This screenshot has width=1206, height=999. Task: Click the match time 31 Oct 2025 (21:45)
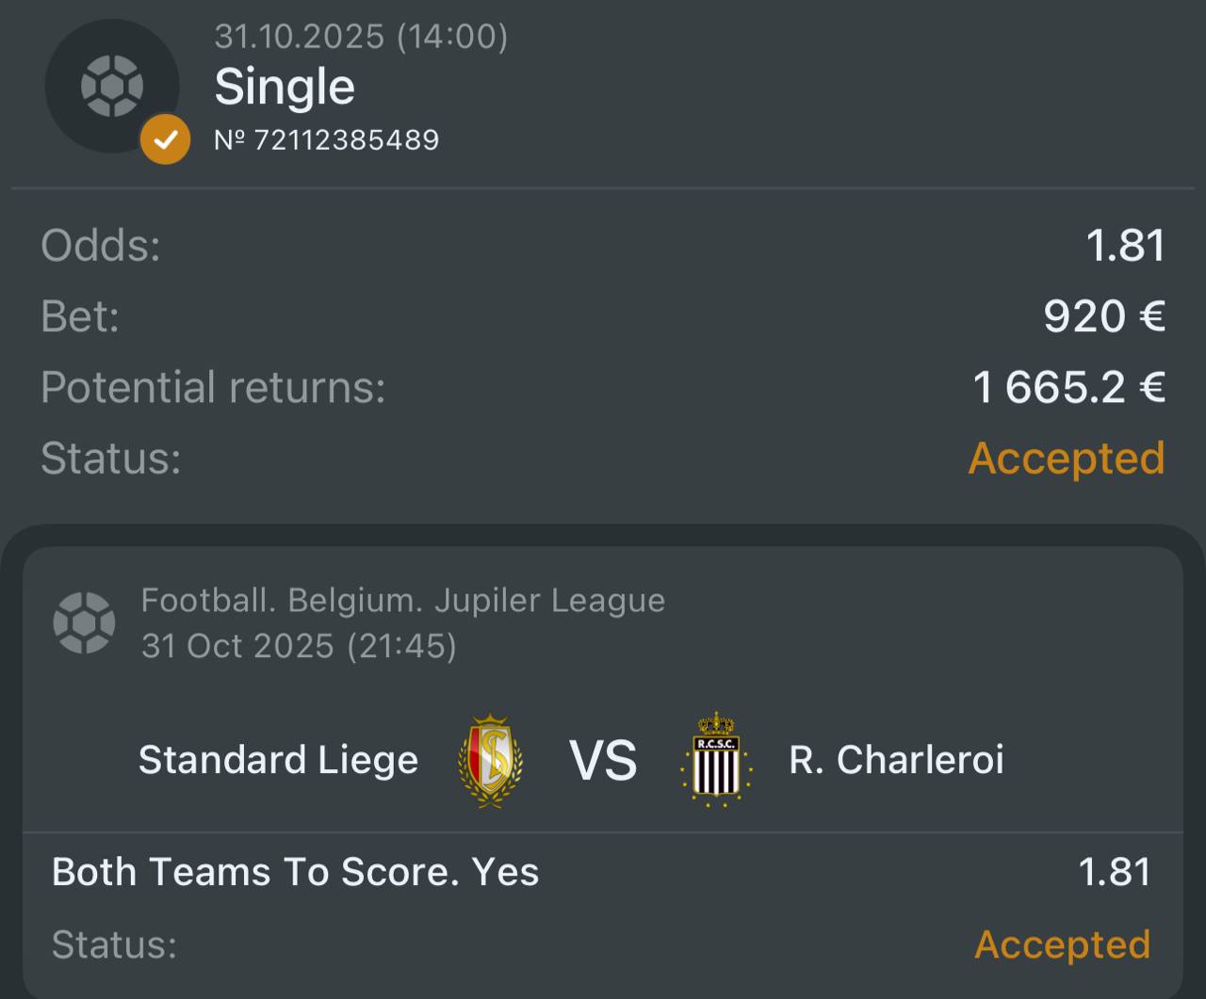click(299, 646)
